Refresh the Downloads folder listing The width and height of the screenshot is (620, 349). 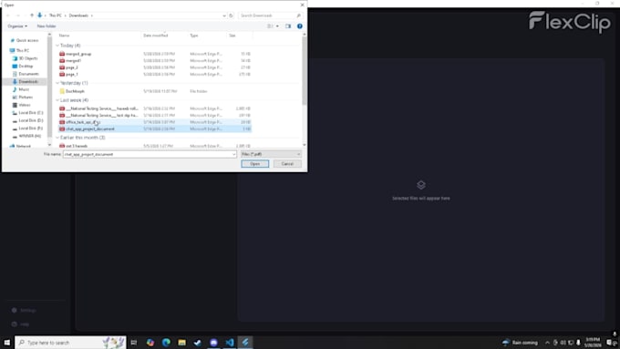tap(231, 15)
